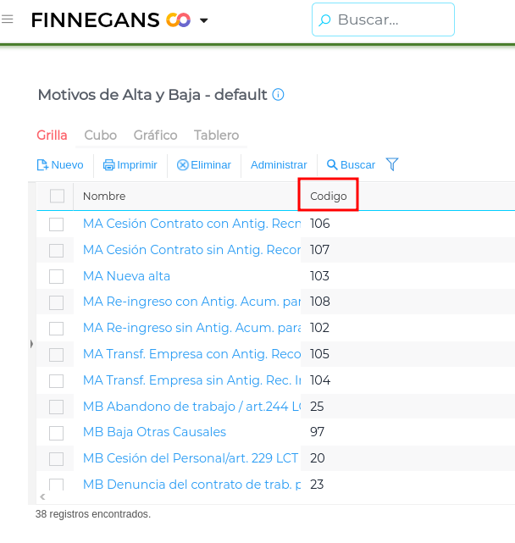
Task: Check the MA Re-ingreso sin Antig. row
Action: [56, 329]
